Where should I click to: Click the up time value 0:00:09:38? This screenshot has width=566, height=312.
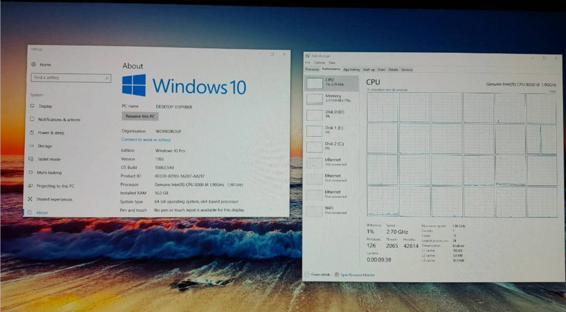coord(379,259)
